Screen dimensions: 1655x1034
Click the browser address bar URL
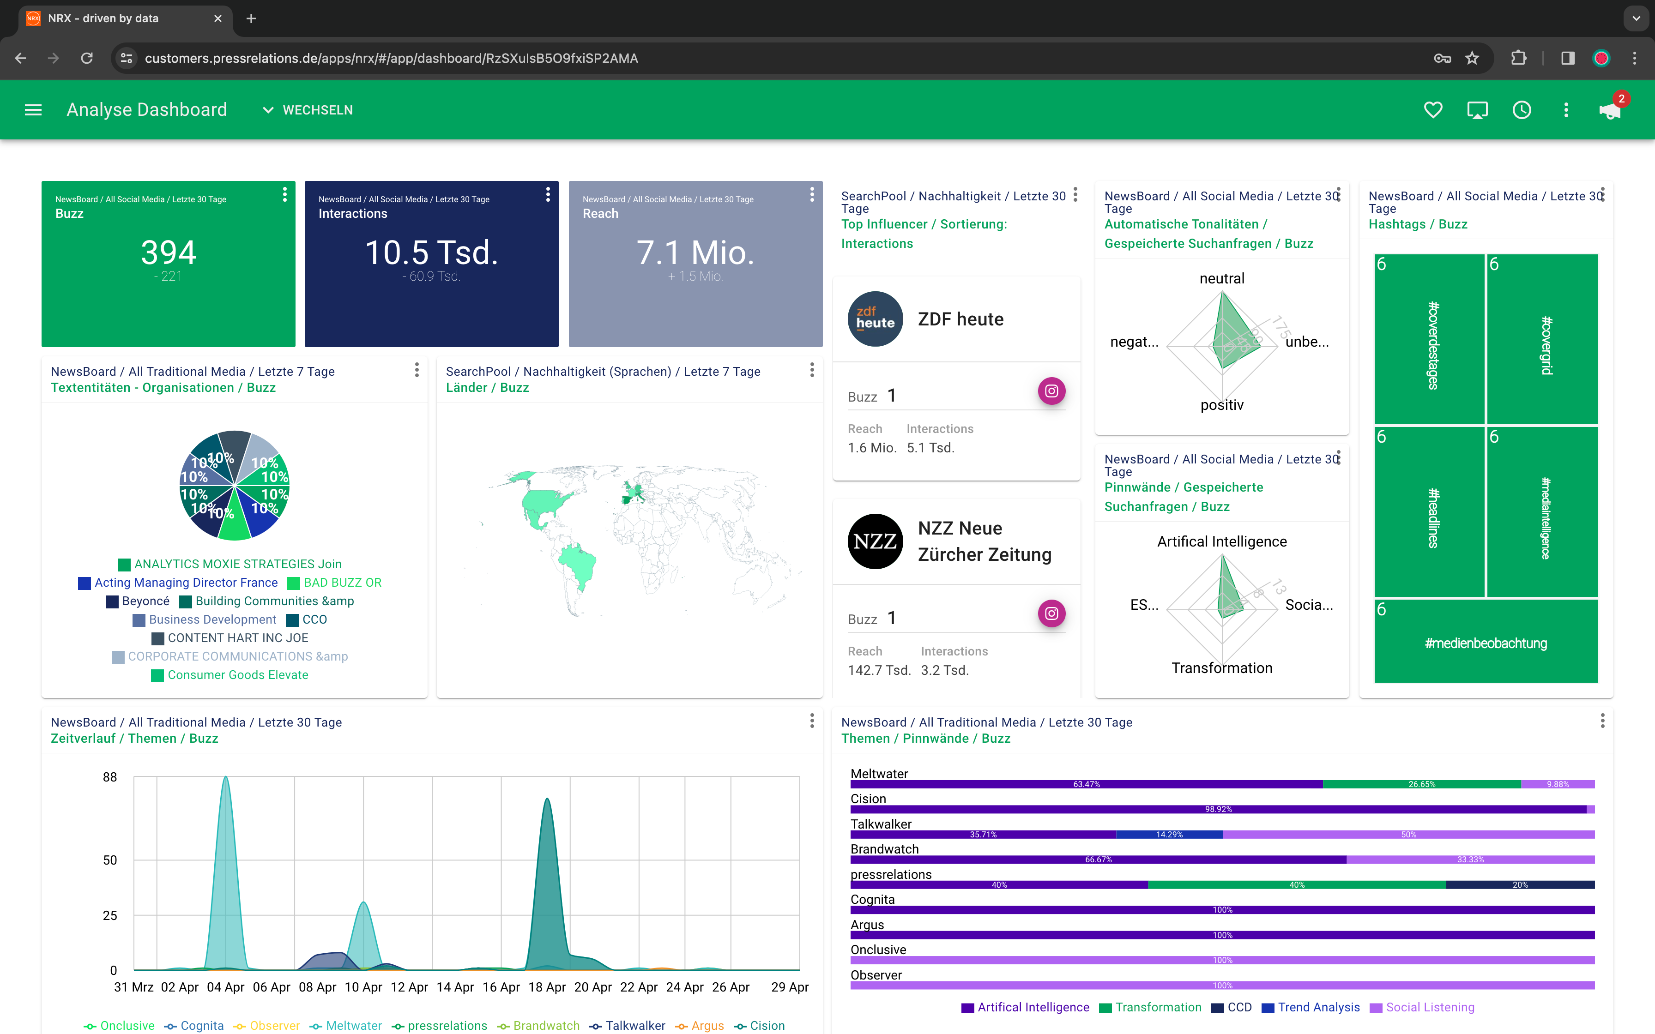[x=391, y=58]
